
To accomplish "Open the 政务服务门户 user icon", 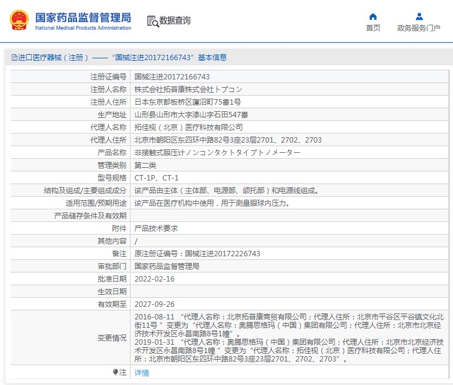I will pyautogui.click(x=419, y=16).
